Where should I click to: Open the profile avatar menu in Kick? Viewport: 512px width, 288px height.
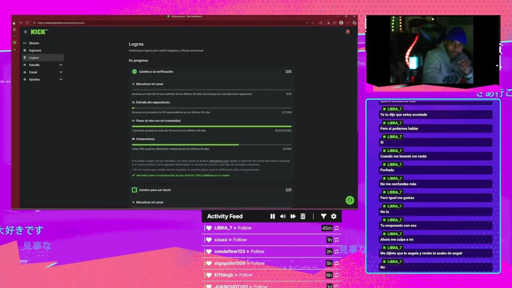point(348,32)
